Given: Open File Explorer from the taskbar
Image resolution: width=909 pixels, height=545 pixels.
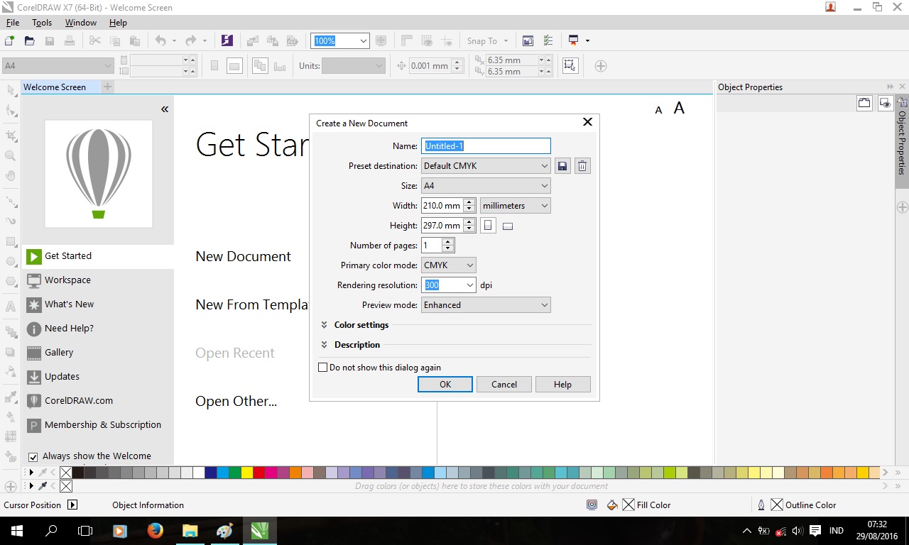Looking at the screenshot, I should pyautogui.click(x=190, y=530).
